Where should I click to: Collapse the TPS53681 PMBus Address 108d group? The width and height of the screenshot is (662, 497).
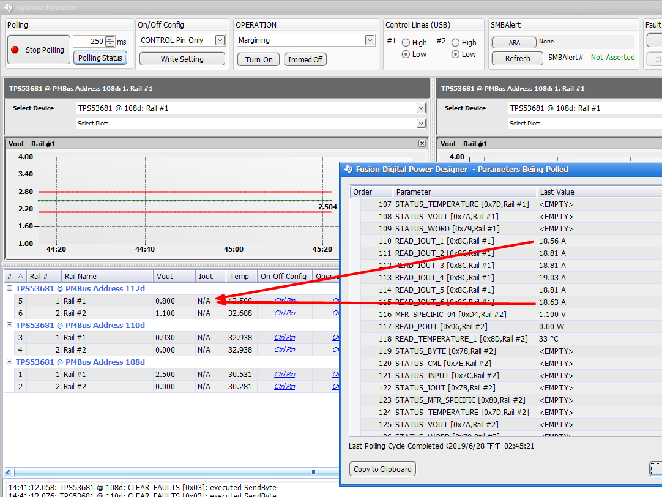pos(9,362)
